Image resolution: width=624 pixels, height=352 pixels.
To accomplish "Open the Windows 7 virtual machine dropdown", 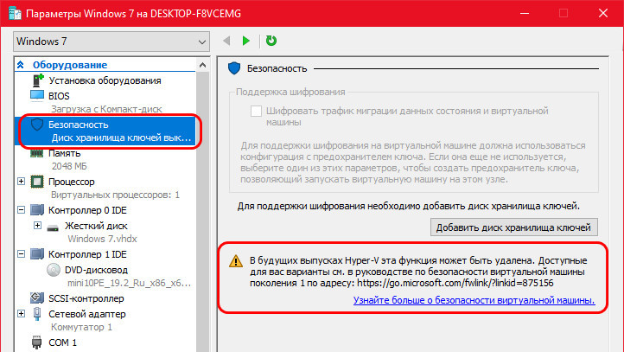I will pos(111,42).
